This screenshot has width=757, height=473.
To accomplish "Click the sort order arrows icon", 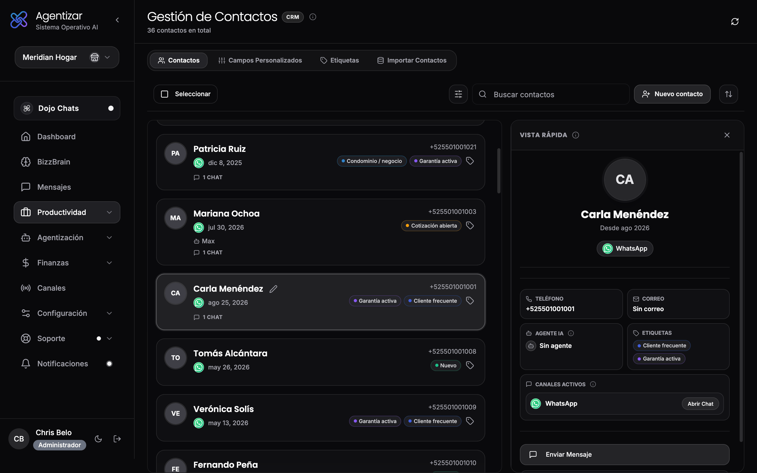I will 729,94.
